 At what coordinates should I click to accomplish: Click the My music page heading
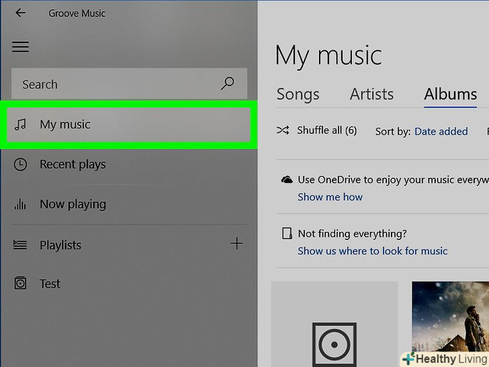[x=328, y=56]
